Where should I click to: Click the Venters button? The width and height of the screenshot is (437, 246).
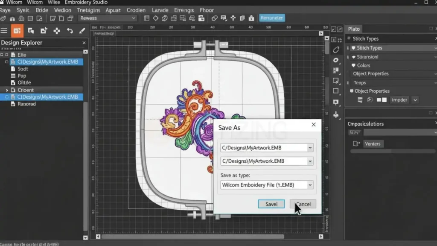click(373, 144)
